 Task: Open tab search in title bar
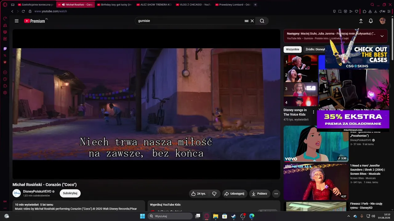tap(372, 5)
